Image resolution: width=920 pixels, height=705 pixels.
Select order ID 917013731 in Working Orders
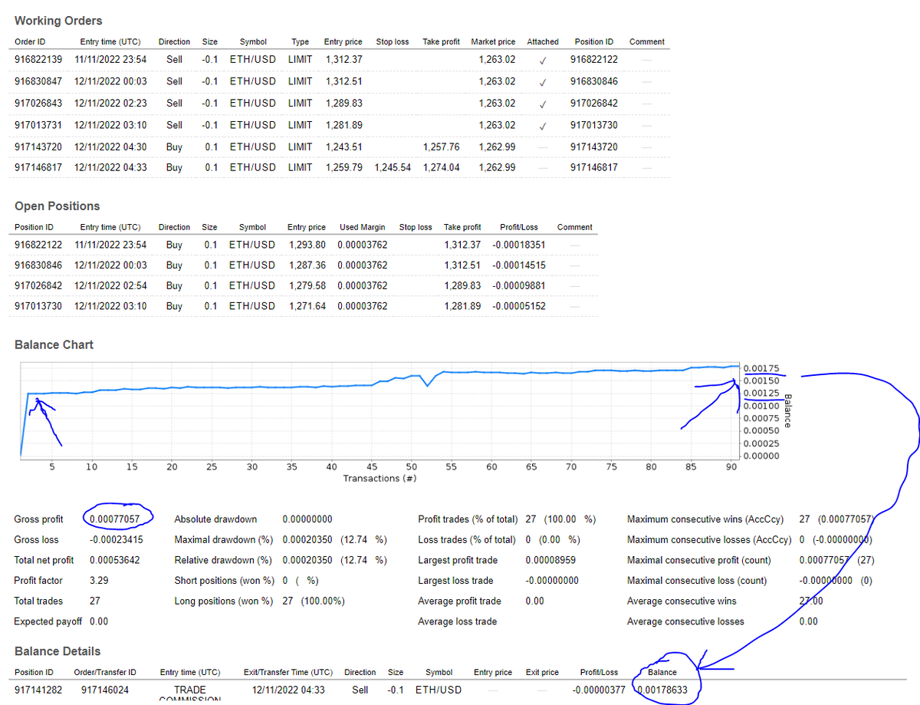tap(40, 125)
